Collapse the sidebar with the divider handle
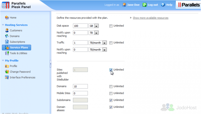This screenshot has width=201, height=114. pyautogui.click(x=51, y=64)
